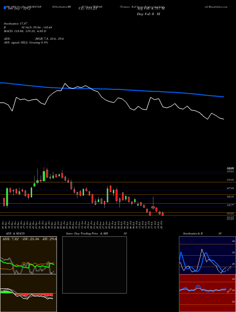Click the 'Stochastics & R' panel title
The width and height of the screenshot is (236, 312).
[x=193, y=234]
